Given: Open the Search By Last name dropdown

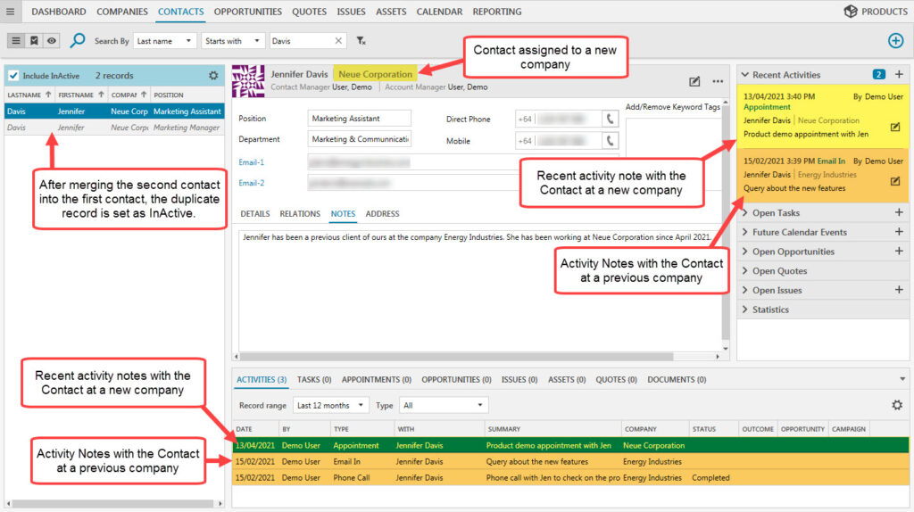Looking at the screenshot, I should (x=165, y=41).
